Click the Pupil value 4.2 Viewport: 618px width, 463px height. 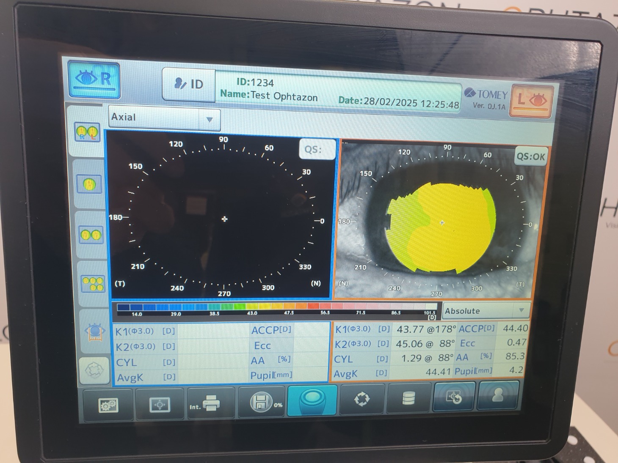tap(516, 370)
